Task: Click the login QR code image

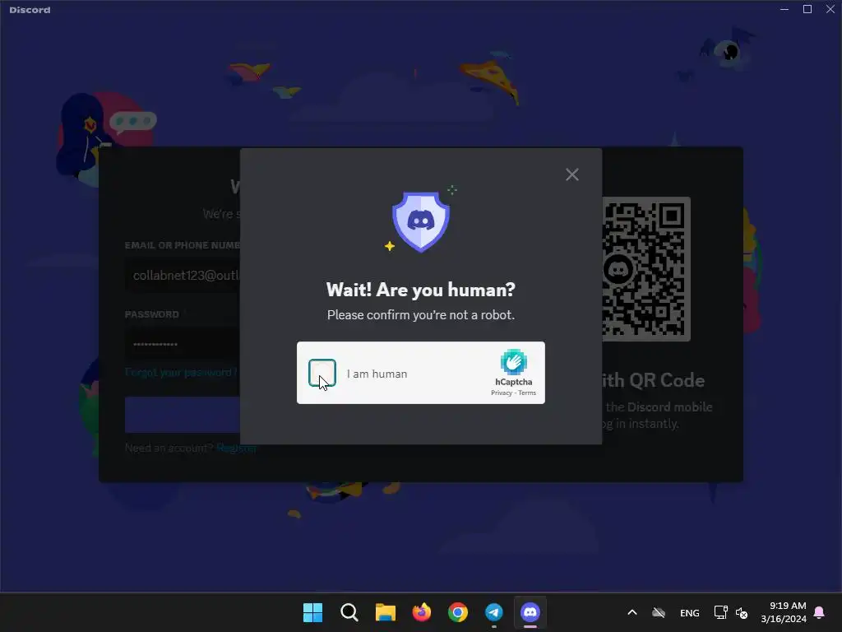Action: [646, 269]
